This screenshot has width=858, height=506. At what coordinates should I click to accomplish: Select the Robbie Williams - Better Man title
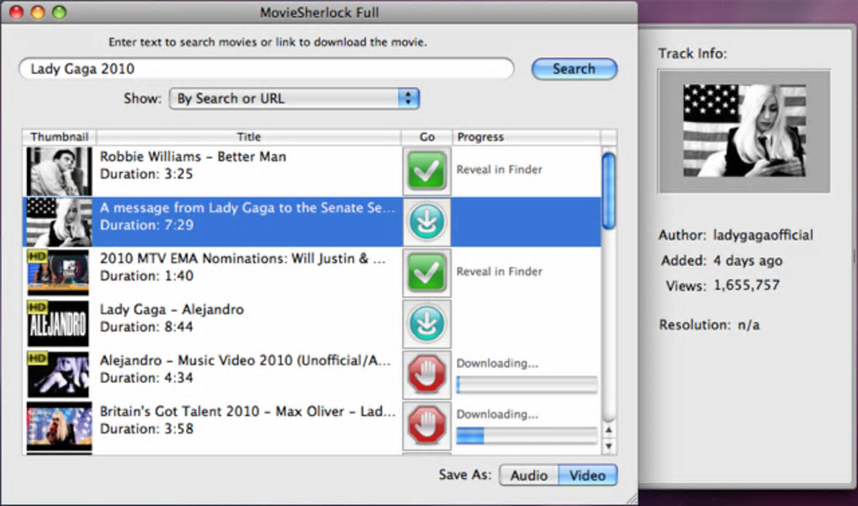point(193,157)
